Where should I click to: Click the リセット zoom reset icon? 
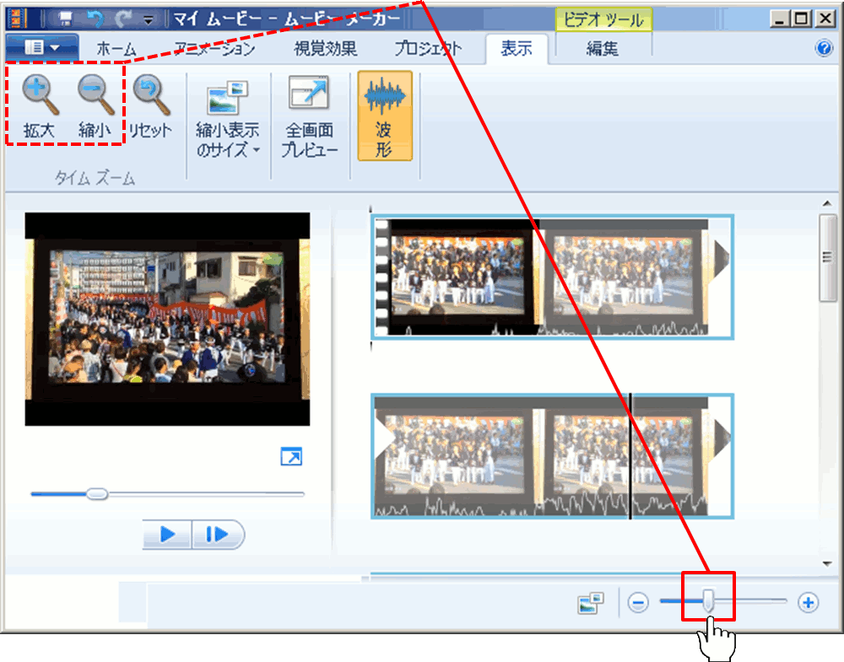pyautogui.click(x=151, y=94)
